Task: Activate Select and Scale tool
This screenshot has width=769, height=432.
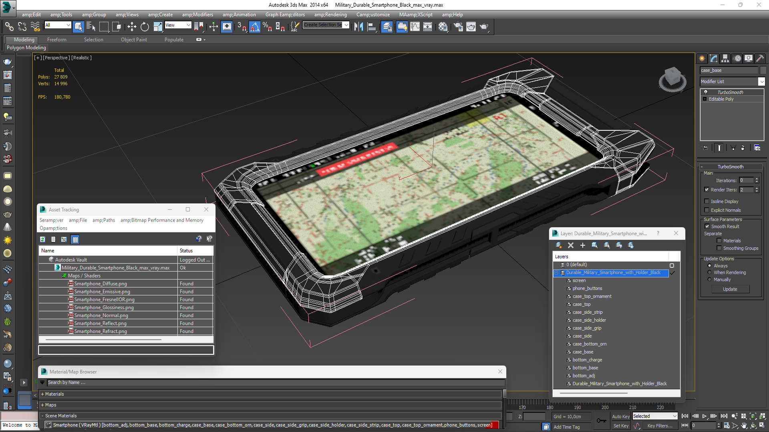Action: (x=157, y=26)
